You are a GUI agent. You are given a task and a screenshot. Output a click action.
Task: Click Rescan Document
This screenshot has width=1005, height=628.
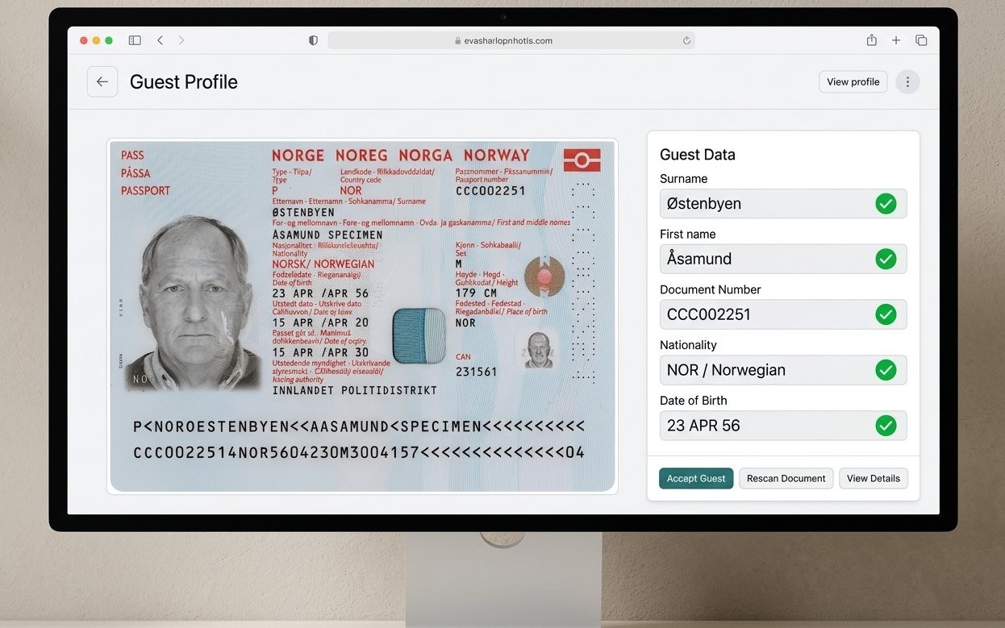coord(786,478)
